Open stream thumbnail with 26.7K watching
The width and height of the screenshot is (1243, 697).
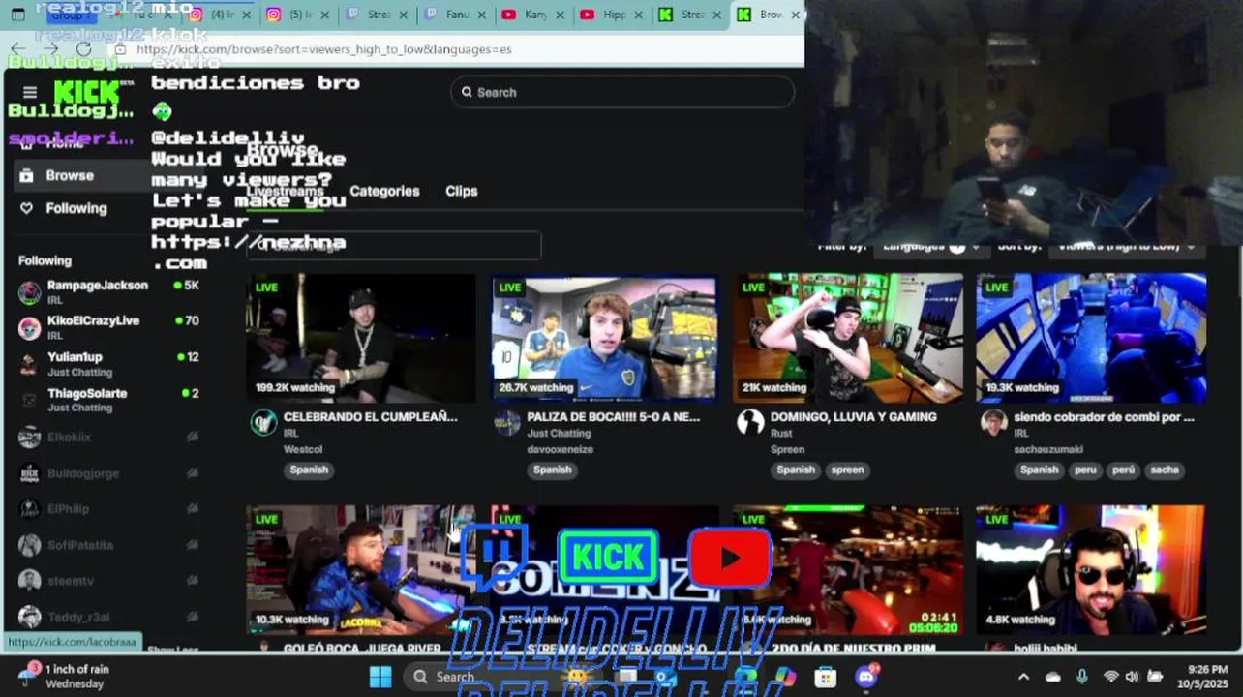coord(605,338)
